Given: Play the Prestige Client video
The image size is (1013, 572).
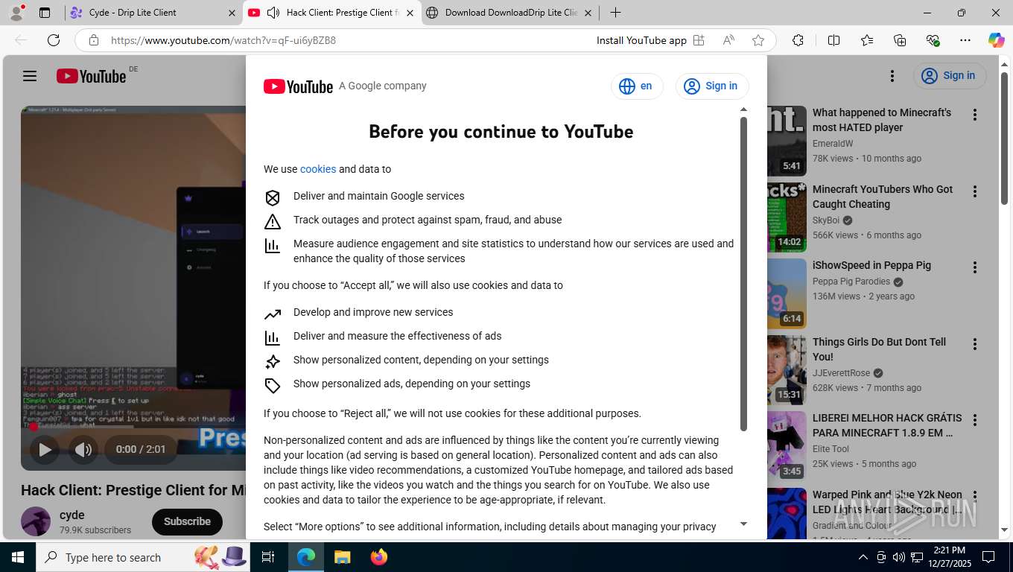Looking at the screenshot, I should click(x=45, y=449).
